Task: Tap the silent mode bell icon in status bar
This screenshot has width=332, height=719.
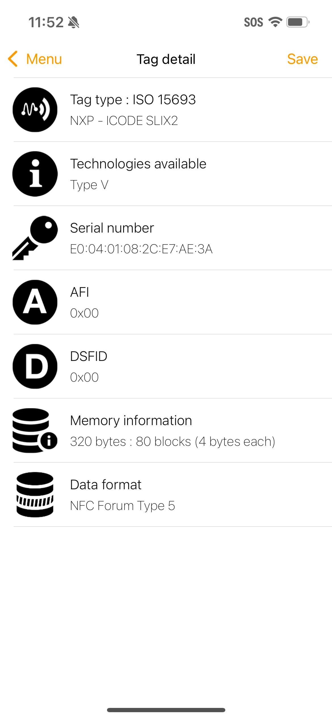Action: 74,22
